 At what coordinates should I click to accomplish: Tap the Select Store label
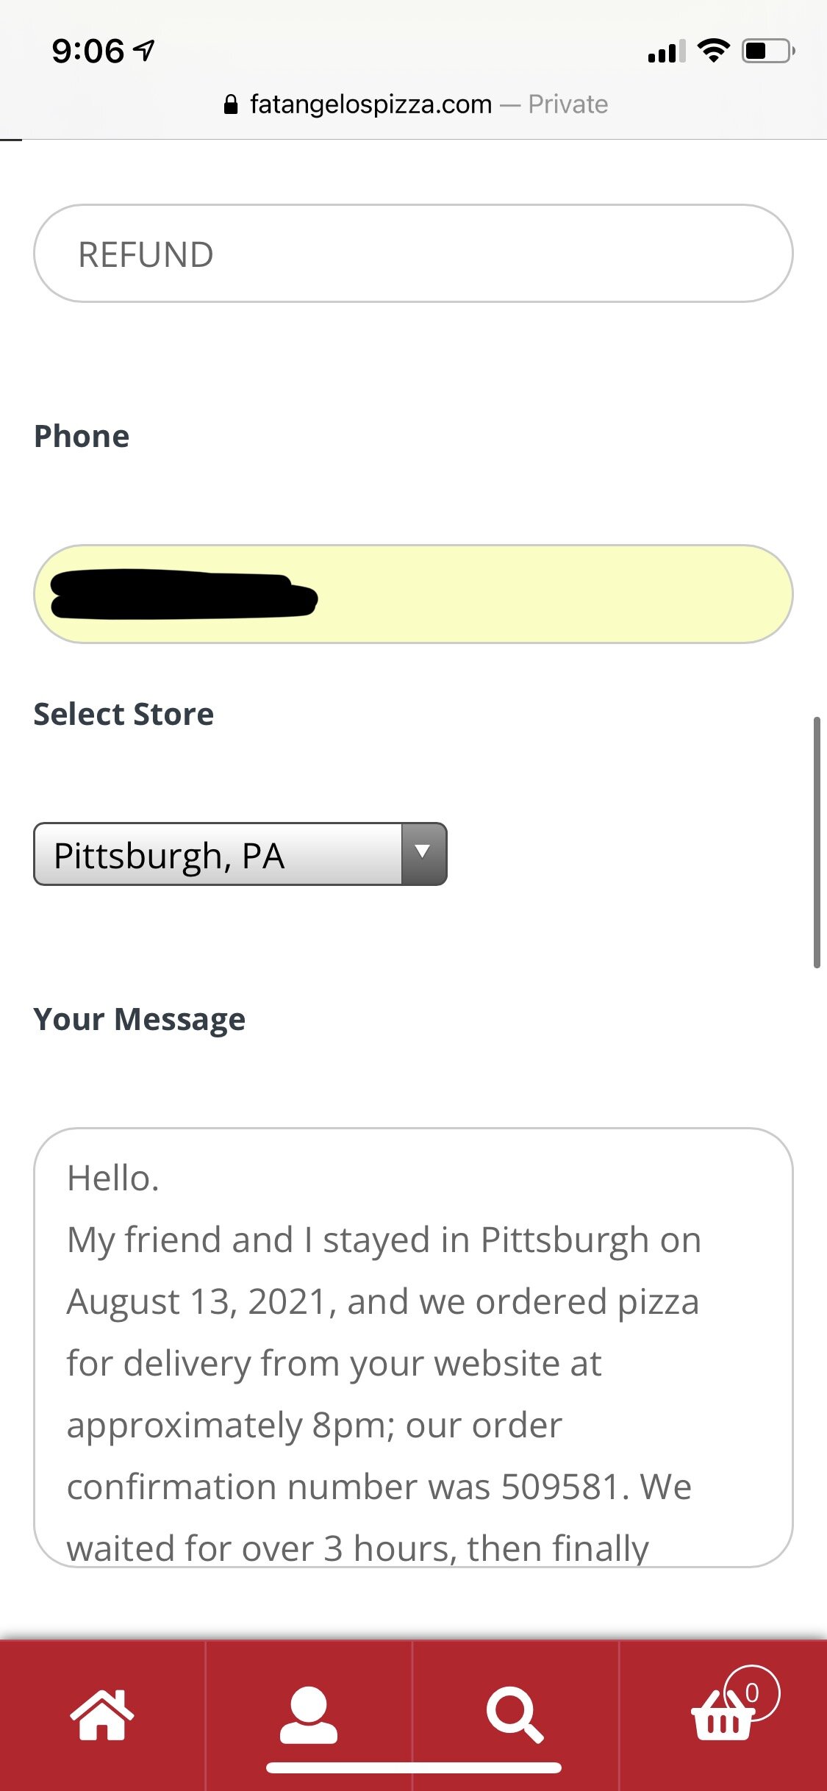pos(123,714)
